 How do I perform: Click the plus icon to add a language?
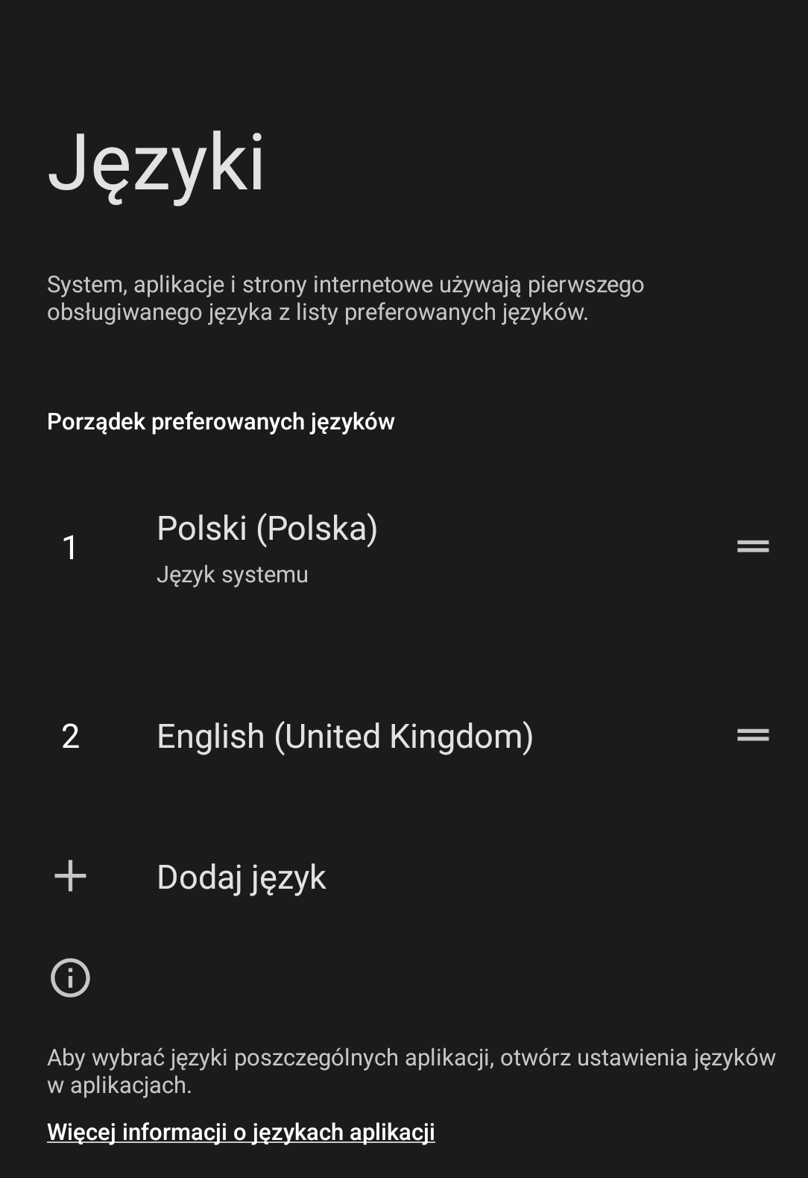pos(71,876)
